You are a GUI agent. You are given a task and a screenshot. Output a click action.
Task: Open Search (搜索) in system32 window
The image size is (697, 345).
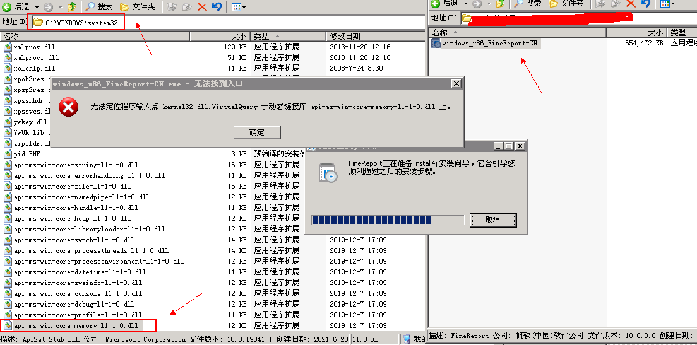click(x=98, y=7)
